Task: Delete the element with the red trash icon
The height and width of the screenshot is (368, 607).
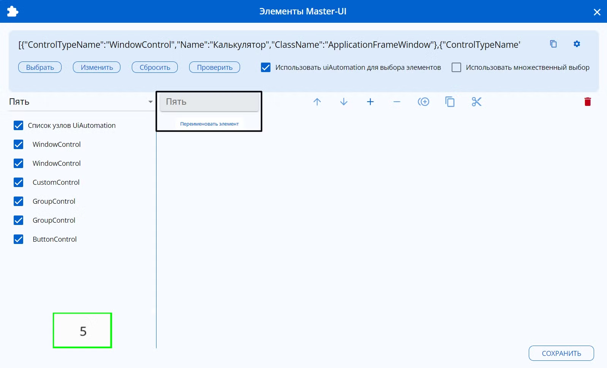Action: click(588, 102)
